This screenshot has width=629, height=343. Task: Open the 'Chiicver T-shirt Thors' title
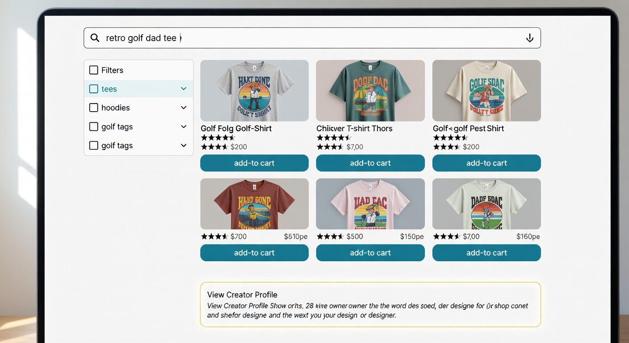[x=354, y=129]
